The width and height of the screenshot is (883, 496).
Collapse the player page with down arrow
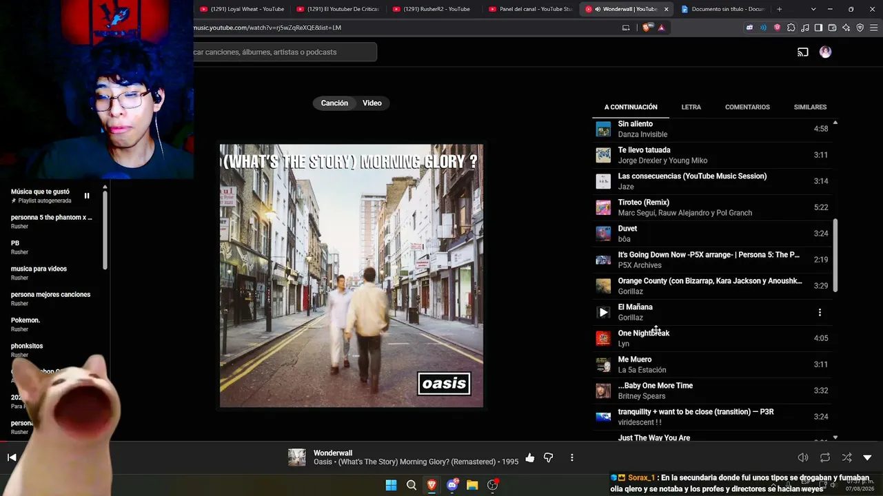(x=867, y=457)
